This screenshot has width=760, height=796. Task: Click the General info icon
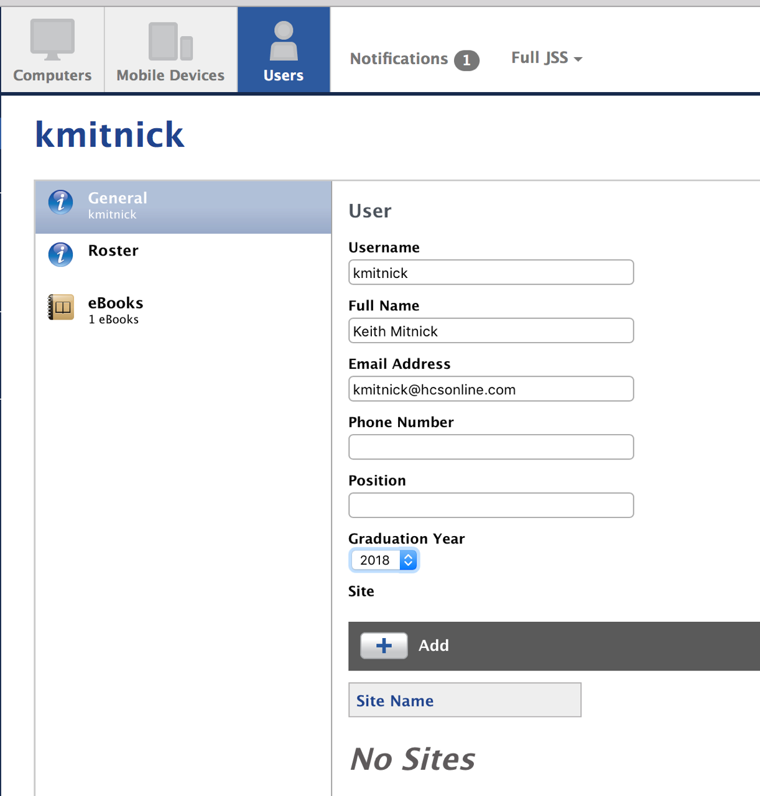pos(61,202)
